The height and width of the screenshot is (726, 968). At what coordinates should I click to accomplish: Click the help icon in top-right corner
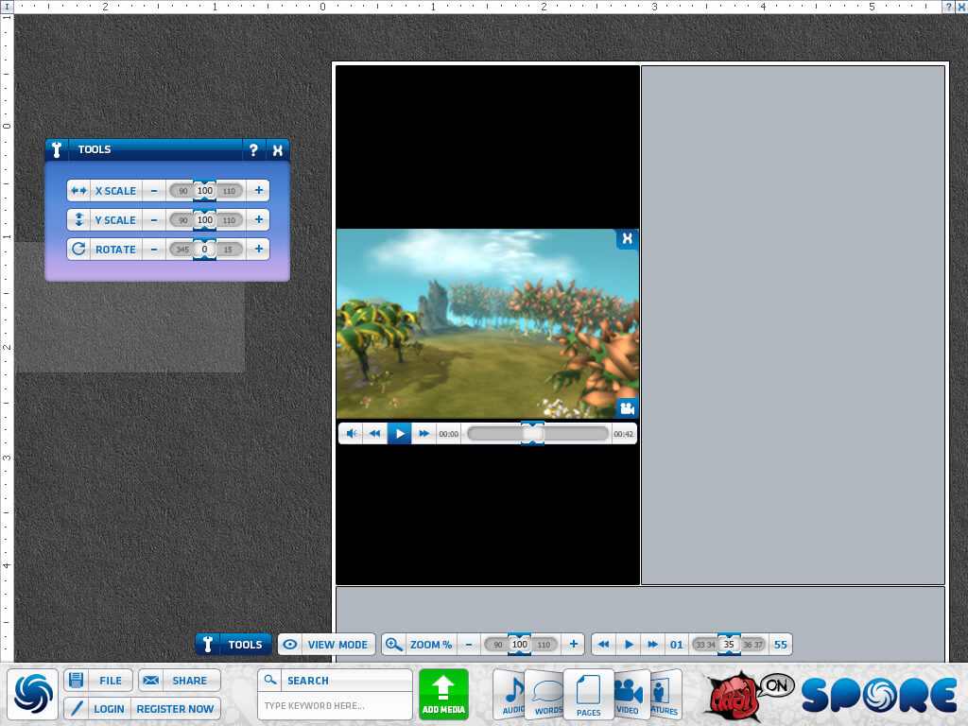[x=949, y=7]
